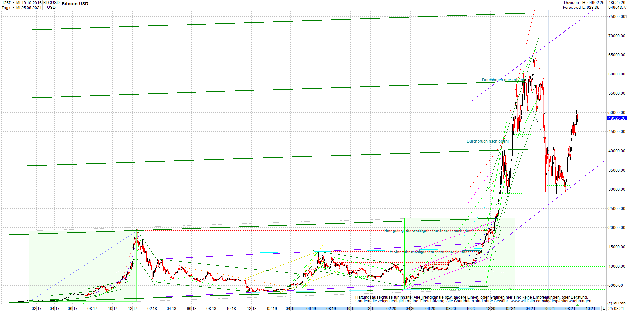
Task: Click the 12.17 time axis label
Action: [133, 309]
